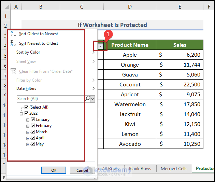215x182 pixels.
Task: Choose Sort Newest to Oldest
Action: 39,43
